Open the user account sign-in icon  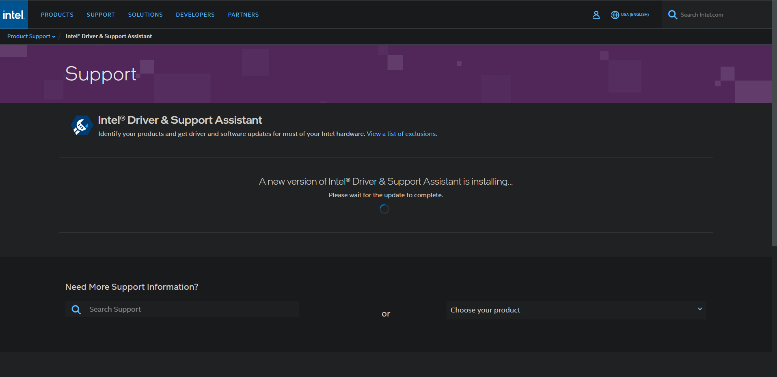596,15
